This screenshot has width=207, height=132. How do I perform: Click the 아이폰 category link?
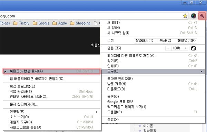pos(148,126)
